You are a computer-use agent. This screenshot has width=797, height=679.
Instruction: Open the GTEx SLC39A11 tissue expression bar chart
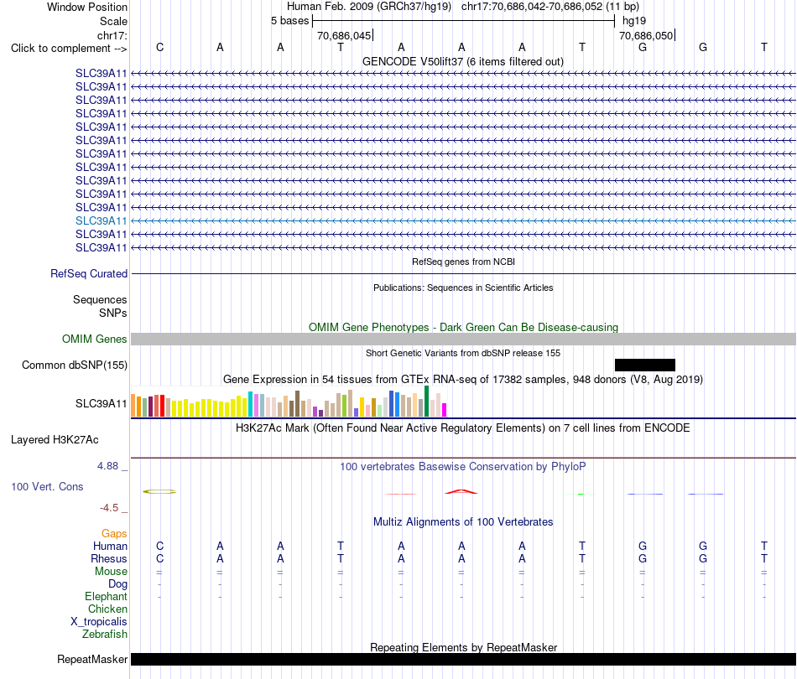pyautogui.click(x=289, y=402)
